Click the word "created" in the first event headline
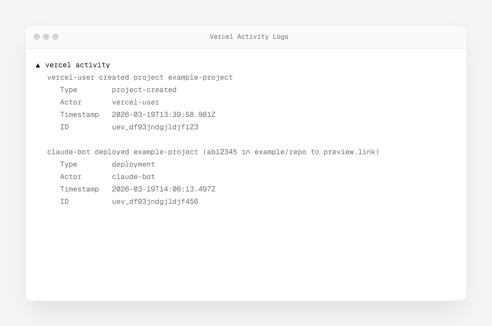The height and width of the screenshot is (326, 492). click(114, 78)
